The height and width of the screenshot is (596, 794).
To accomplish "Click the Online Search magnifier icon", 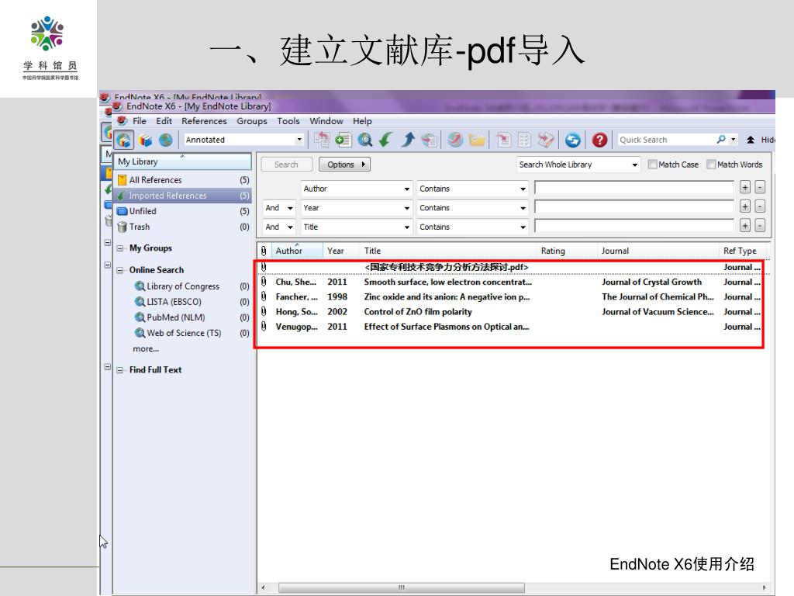I will [x=364, y=140].
